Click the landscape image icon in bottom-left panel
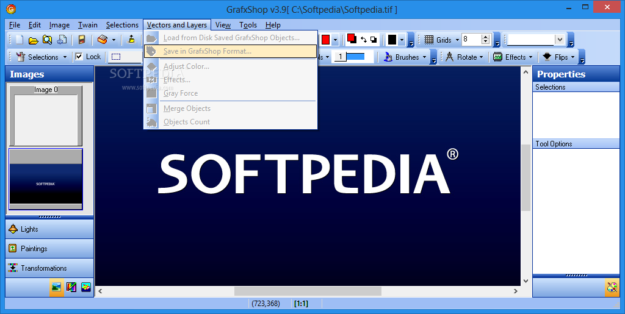 click(57, 287)
